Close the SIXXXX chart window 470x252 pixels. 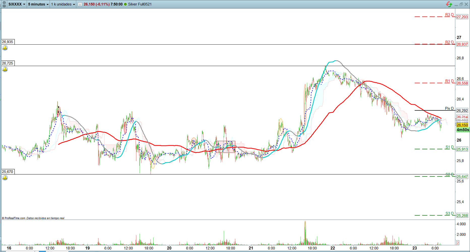(466, 4)
